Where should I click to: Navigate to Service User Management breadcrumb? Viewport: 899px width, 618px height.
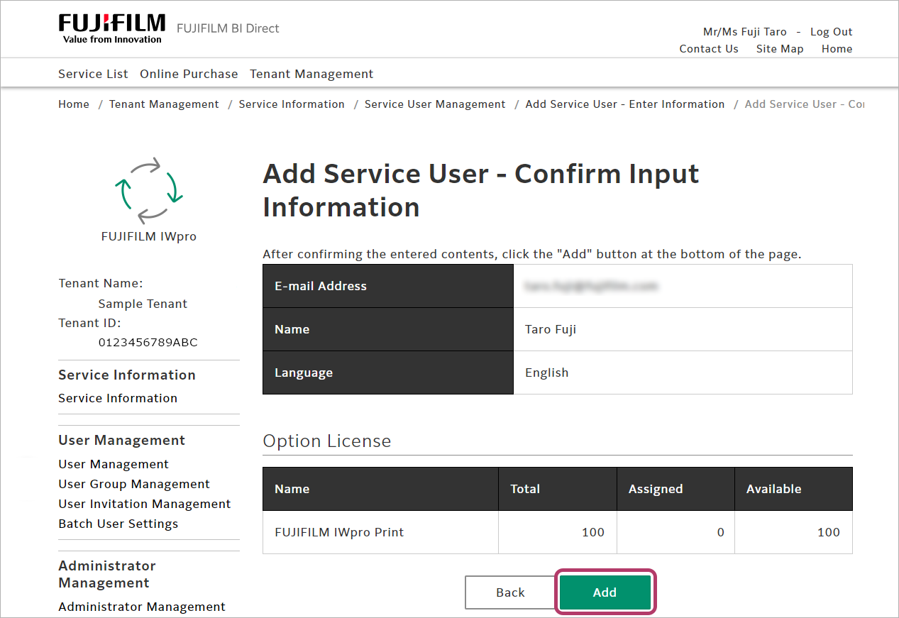[x=435, y=104]
